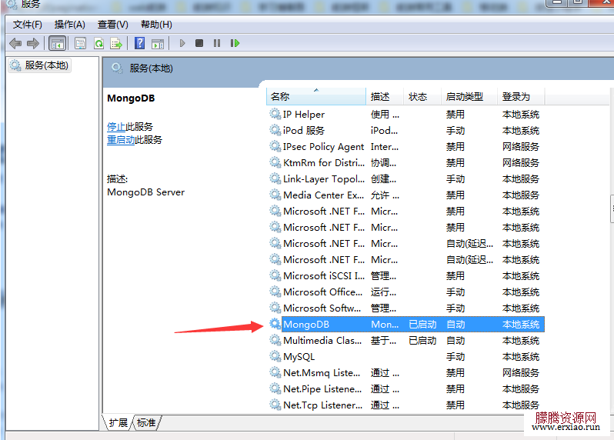Viewport: 614px width, 440px height.
Task: Select the Microsoft Softw... service
Action: click(x=405, y=308)
